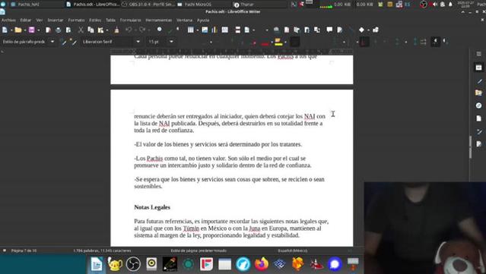
Task: Cut selection with the scissors icon
Action: click(81, 30)
